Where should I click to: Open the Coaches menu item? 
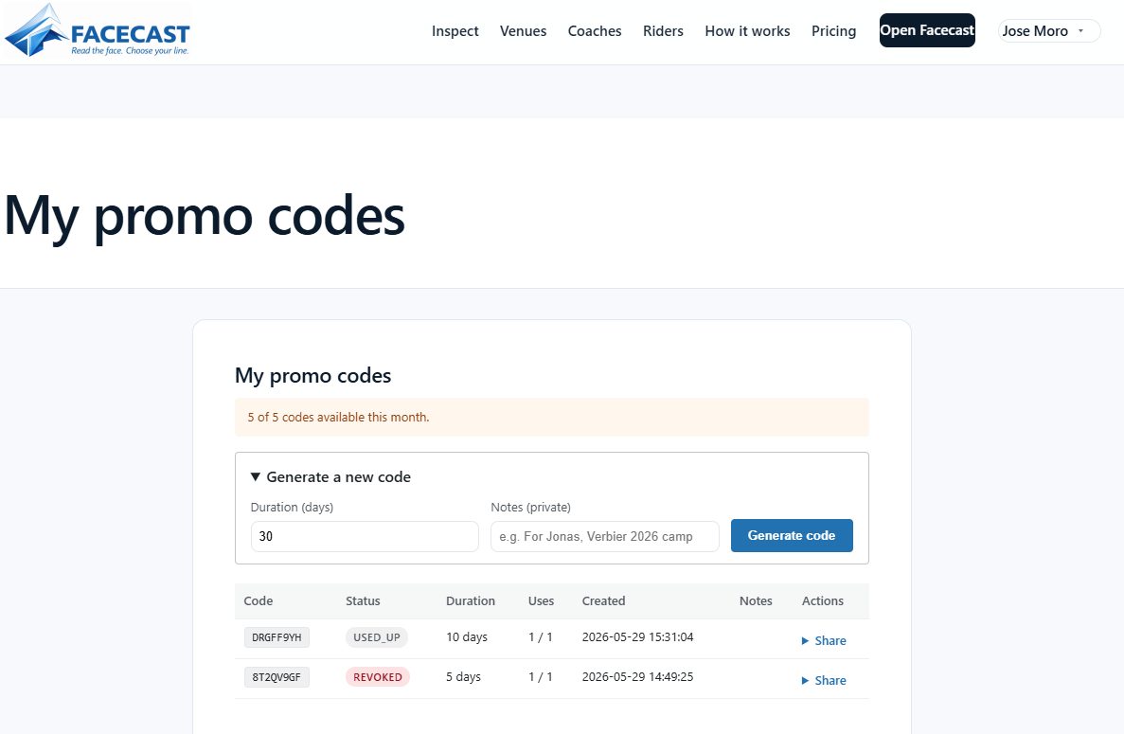pos(595,31)
